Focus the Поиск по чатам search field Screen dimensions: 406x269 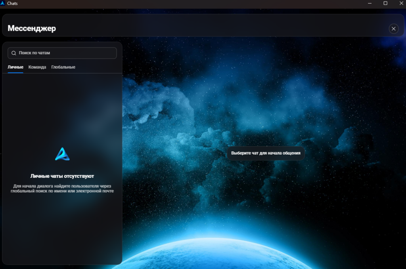tap(62, 53)
